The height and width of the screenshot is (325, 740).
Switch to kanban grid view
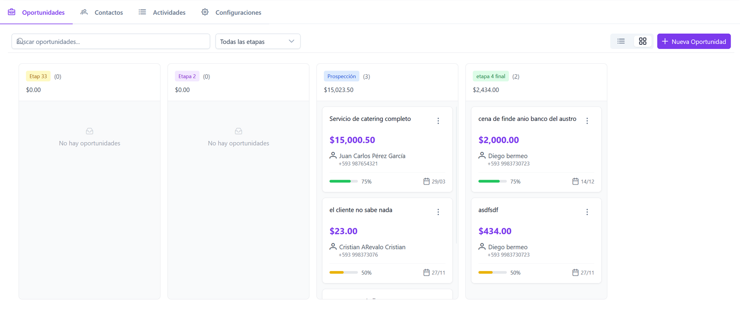click(642, 42)
